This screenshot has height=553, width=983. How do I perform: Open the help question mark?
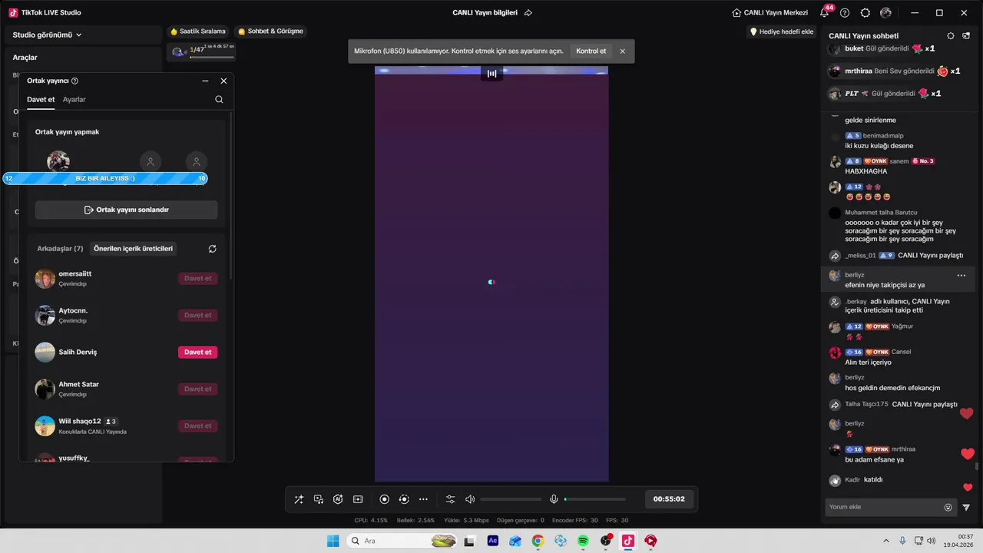pos(845,13)
